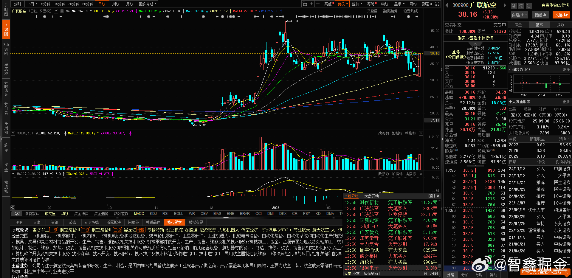Collapse timeline with double-left arrow icon
572x278 pixels.
coord(13,208)
